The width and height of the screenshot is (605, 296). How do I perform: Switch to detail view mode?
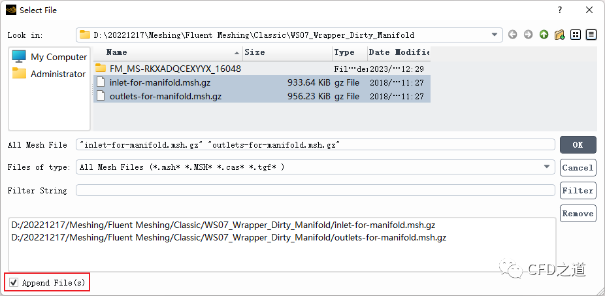point(591,35)
